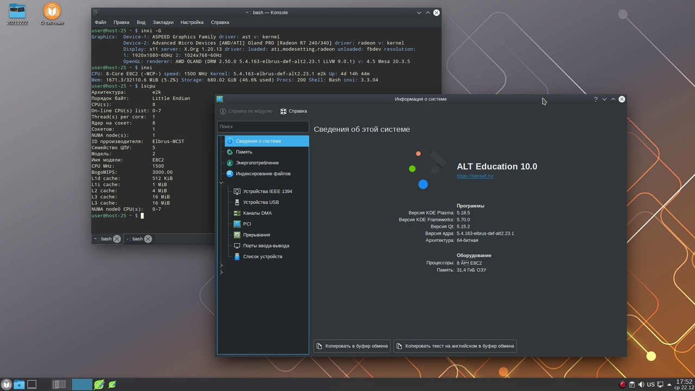Select Устройства USB in the device list

[x=261, y=202]
